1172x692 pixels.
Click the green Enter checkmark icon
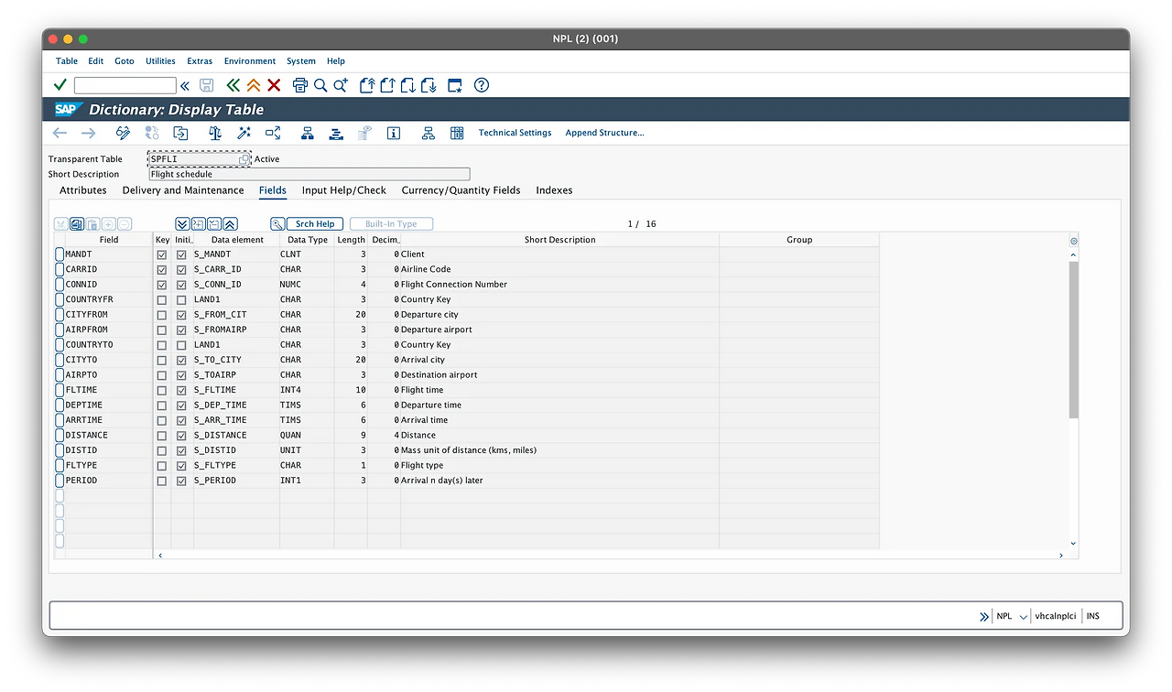click(x=60, y=85)
